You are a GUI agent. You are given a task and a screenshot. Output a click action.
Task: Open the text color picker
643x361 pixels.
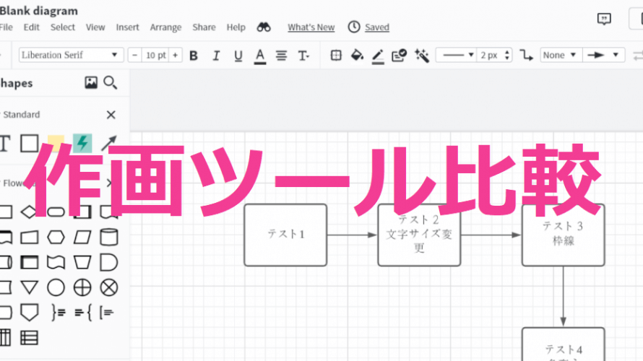(260, 56)
